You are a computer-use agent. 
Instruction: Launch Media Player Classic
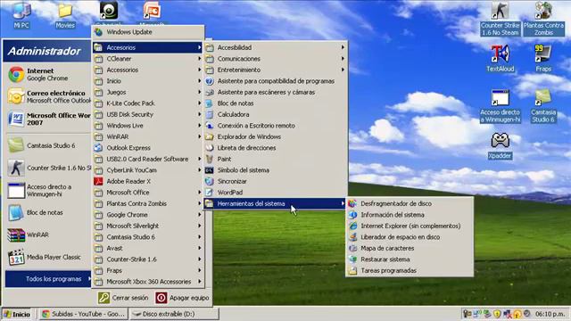(47, 257)
